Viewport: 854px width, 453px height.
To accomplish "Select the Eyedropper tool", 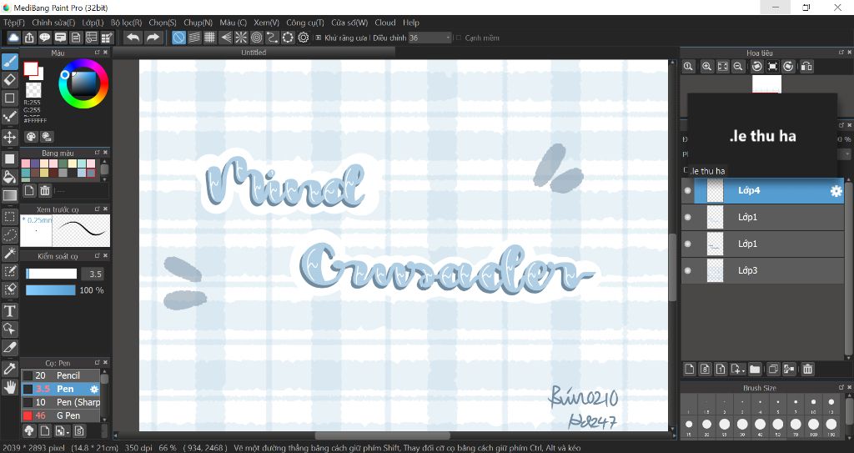I will pos(9,369).
